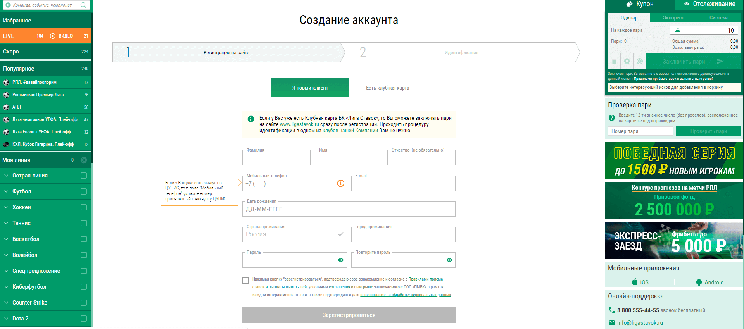Expand the Counter-Strike section chevron
Viewport: 744px width, 329px height.
(6, 303)
